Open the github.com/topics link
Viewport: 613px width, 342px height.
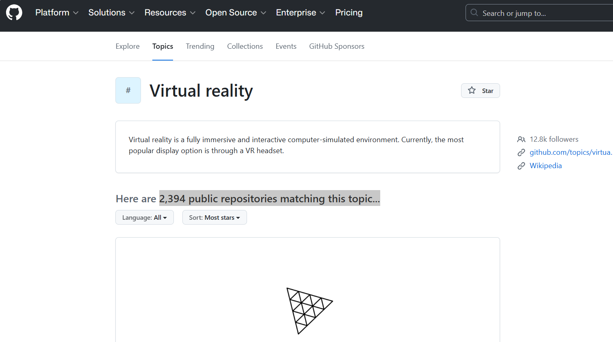571,152
